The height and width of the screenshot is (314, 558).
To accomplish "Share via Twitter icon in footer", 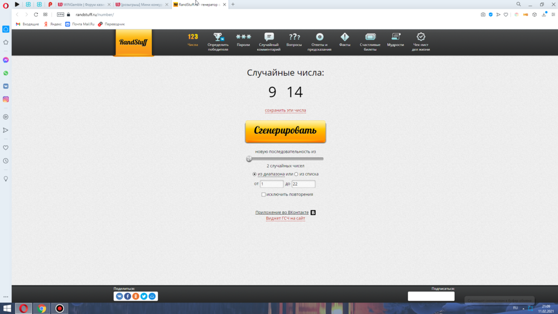I will 144,296.
